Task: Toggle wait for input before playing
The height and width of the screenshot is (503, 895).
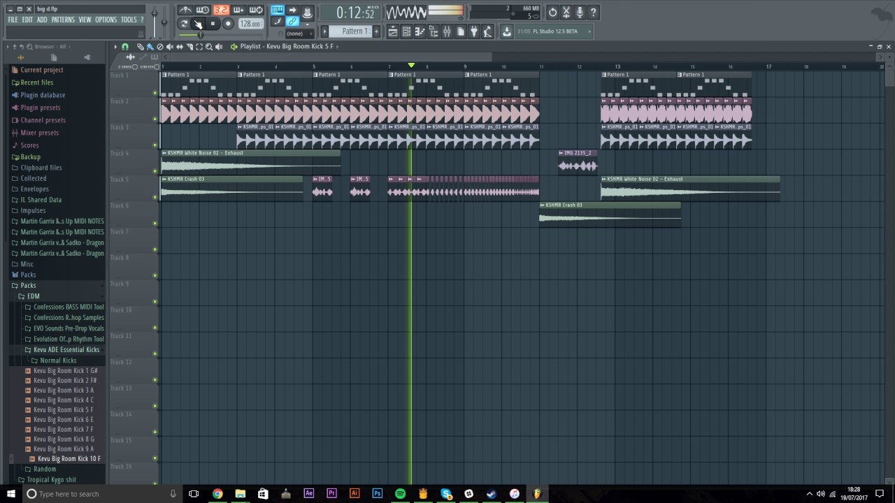Action: point(203,10)
